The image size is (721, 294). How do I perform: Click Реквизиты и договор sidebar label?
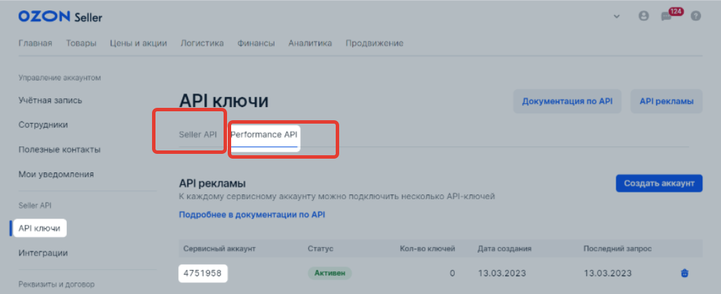(56, 284)
